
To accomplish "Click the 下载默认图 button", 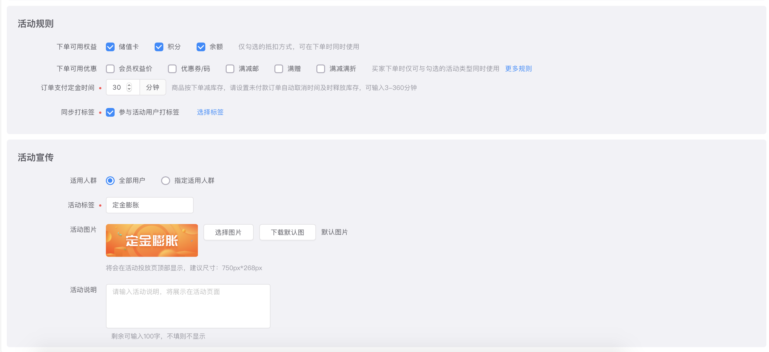I will tap(287, 232).
